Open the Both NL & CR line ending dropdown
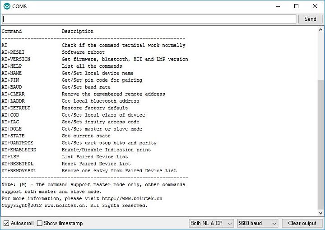This screenshot has height=230, width=325. click(x=211, y=223)
